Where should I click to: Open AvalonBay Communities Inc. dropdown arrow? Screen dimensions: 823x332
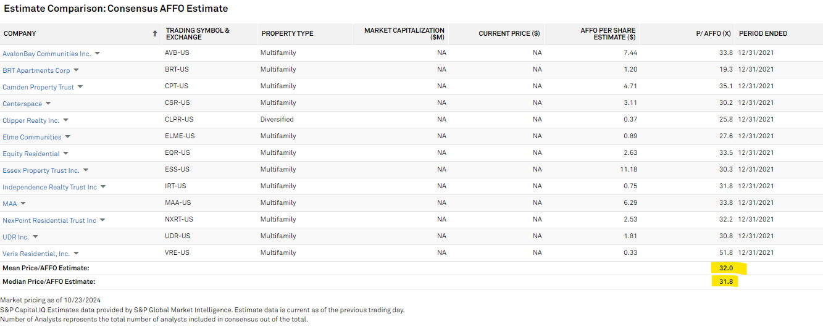click(x=97, y=54)
